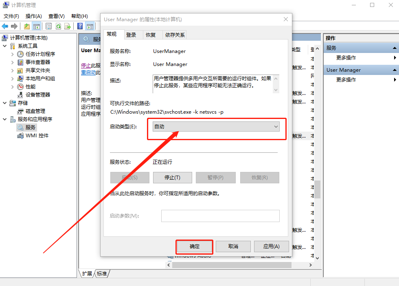Open the 帮助(H) menu

(80, 16)
